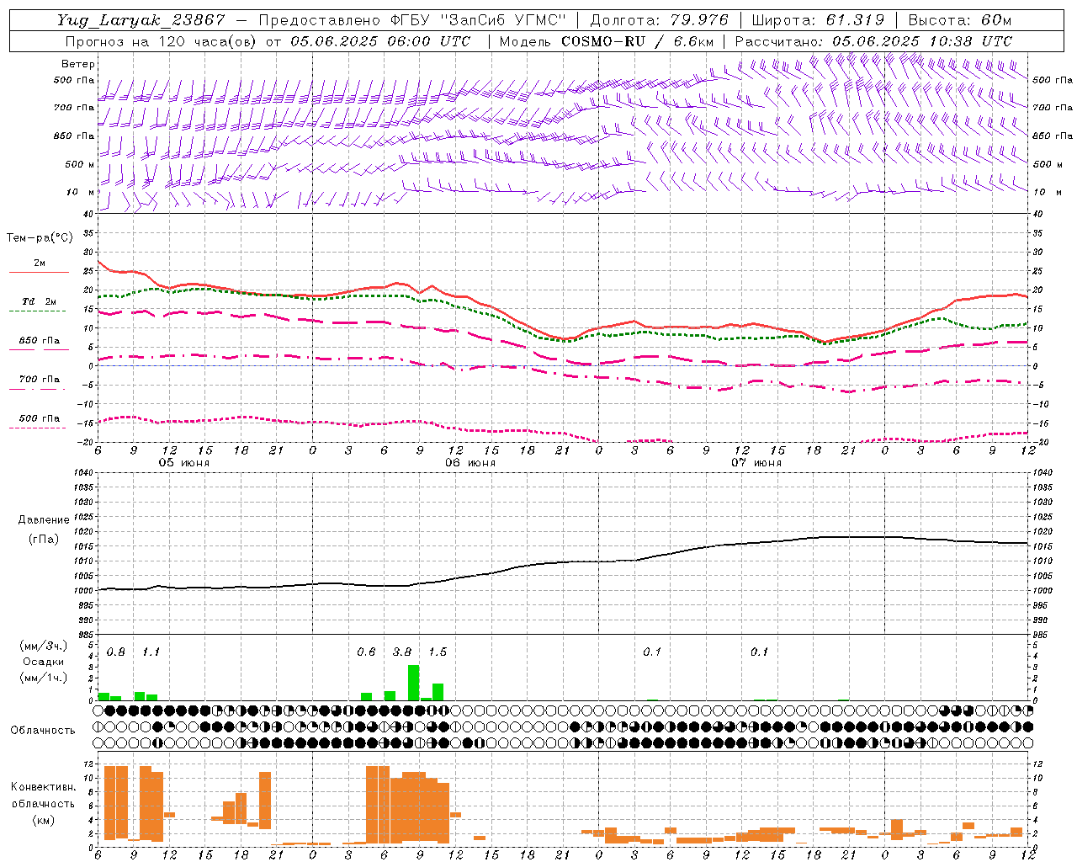
Task: Click the 0.6 precipitation total
Action: click(366, 652)
